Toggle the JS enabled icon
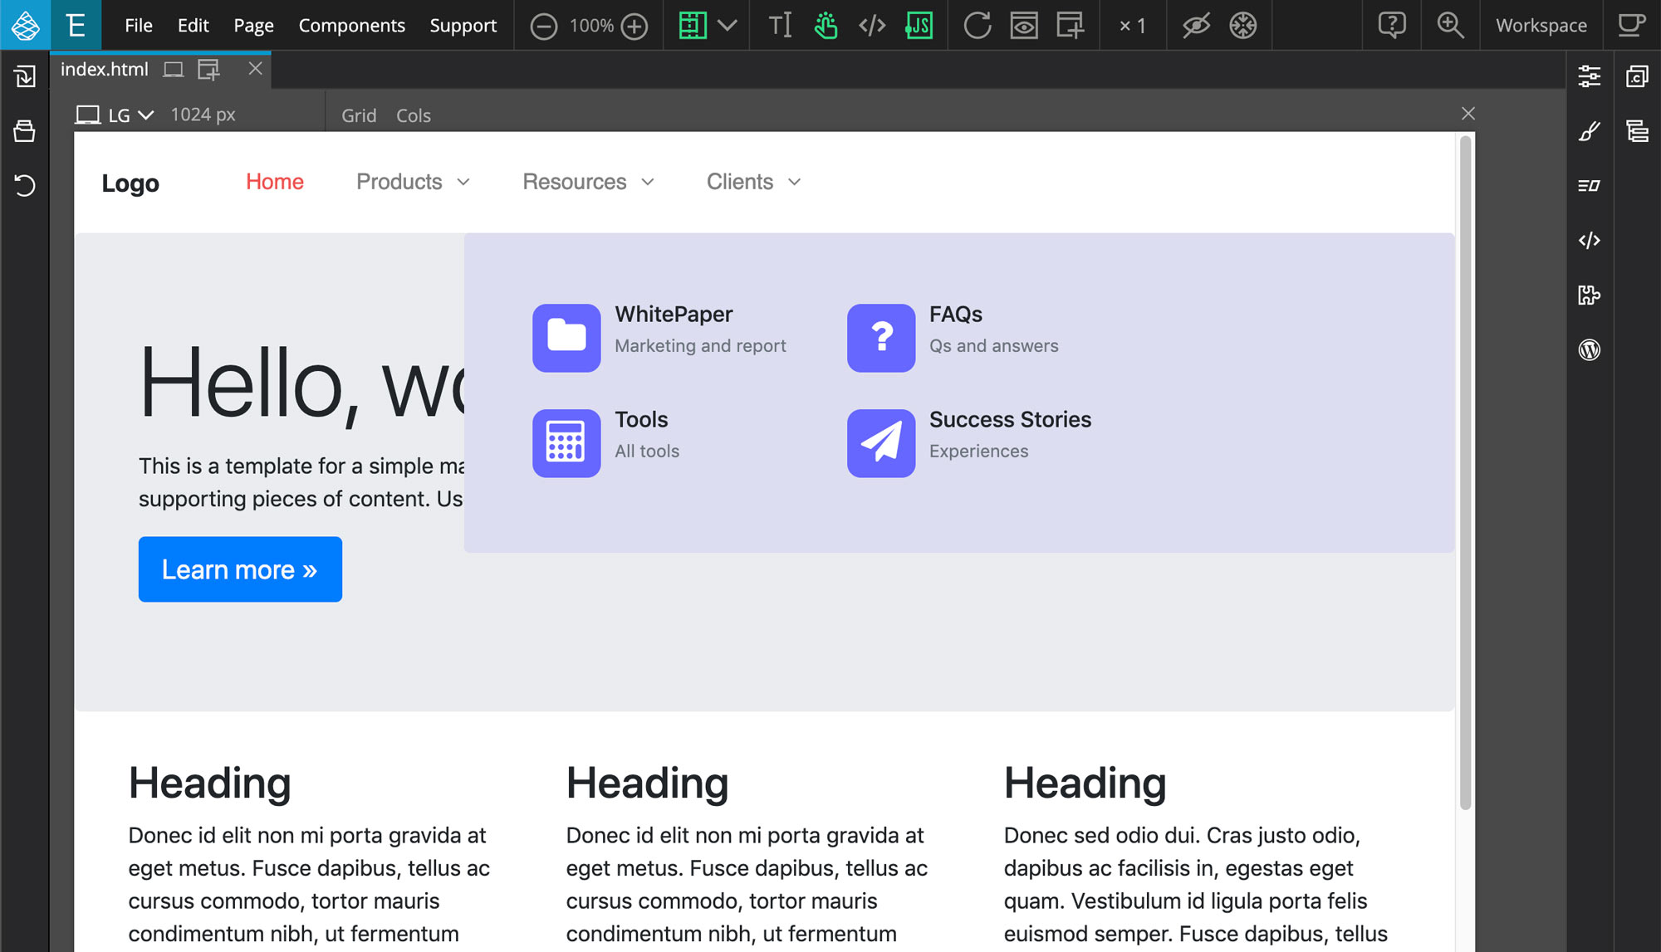 coord(919,26)
